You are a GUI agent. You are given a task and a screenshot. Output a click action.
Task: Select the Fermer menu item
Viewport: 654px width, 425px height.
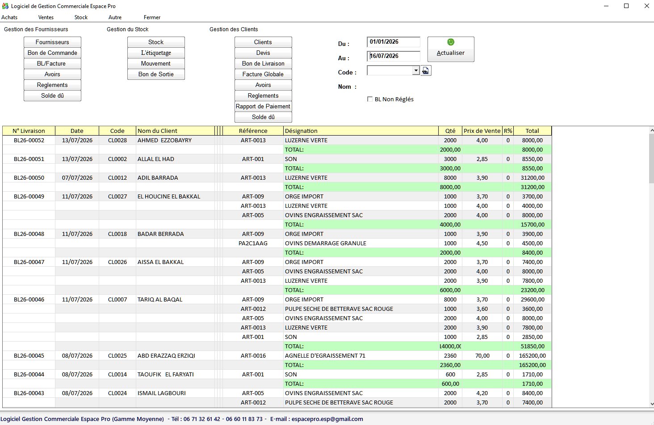pos(152,17)
